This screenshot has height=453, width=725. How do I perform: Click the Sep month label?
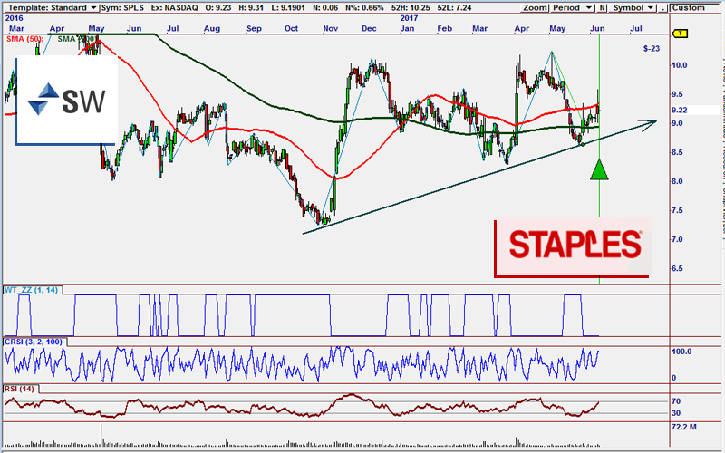click(254, 28)
